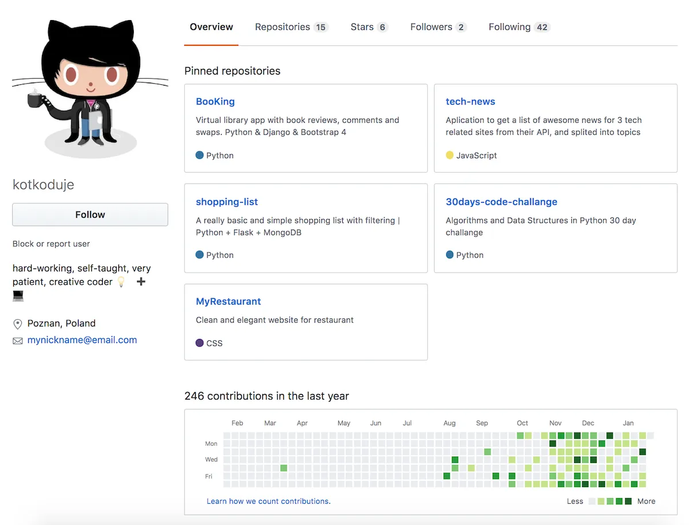
Task: View the Followers tab
Action: click(x=438, y=27)
